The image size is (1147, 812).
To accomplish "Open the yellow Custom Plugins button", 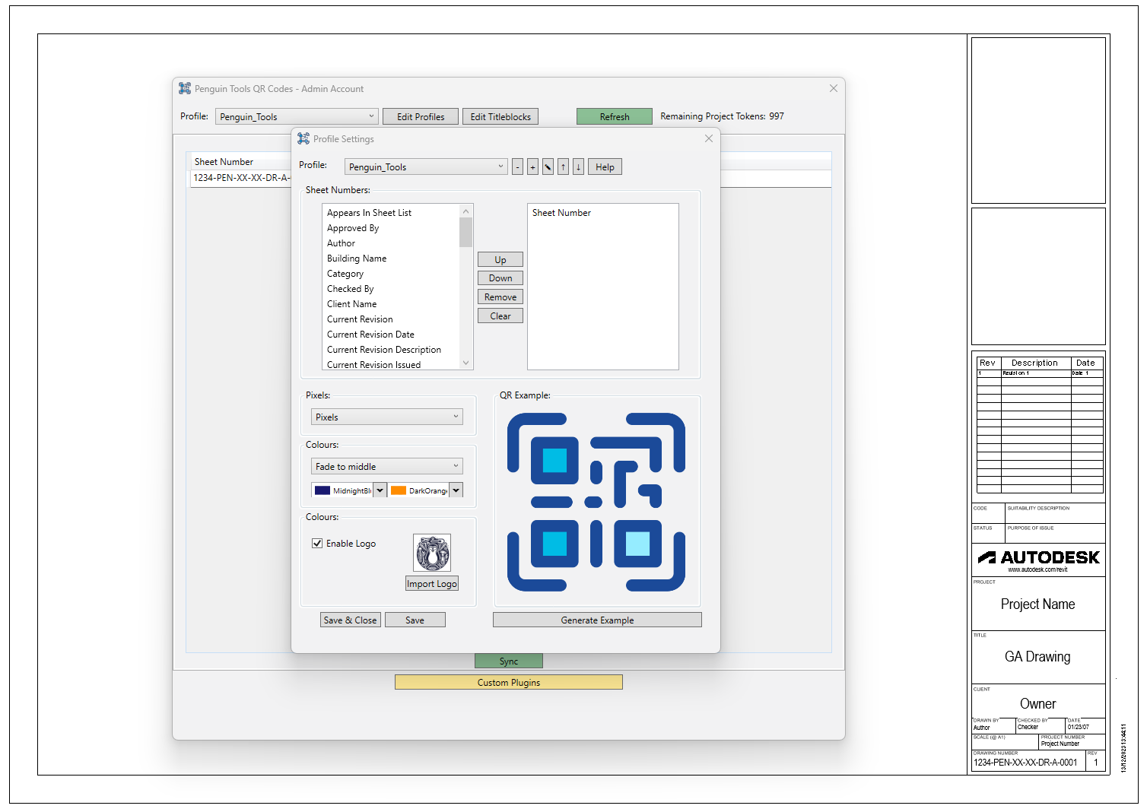I will click(x=509, y=682).
